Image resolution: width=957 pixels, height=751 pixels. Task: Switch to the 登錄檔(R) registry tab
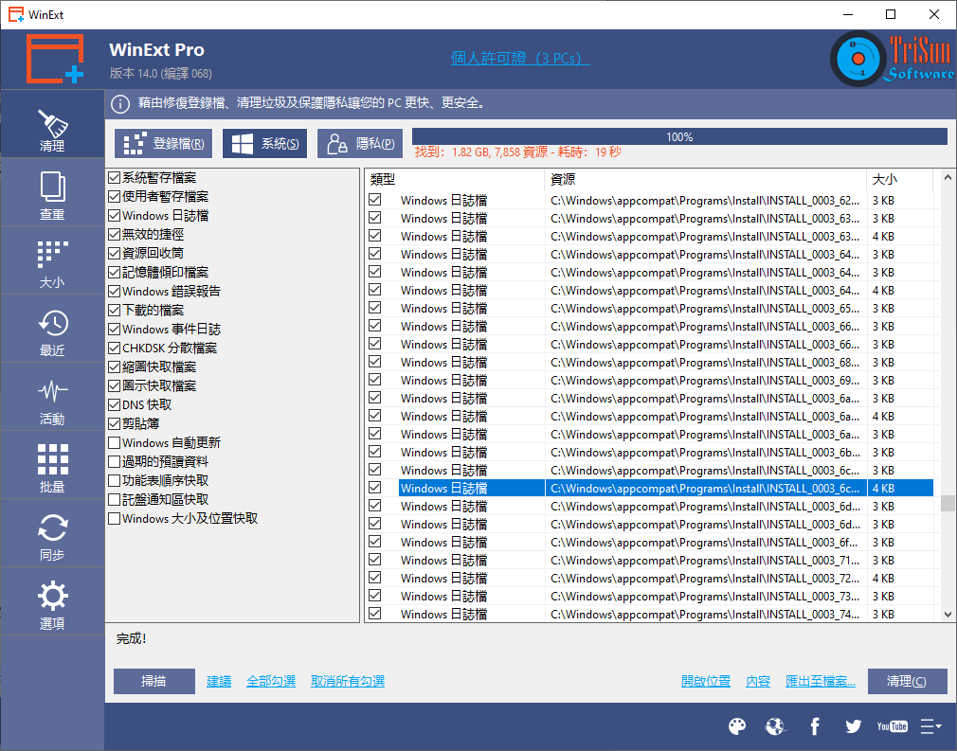tap(164, 143)
